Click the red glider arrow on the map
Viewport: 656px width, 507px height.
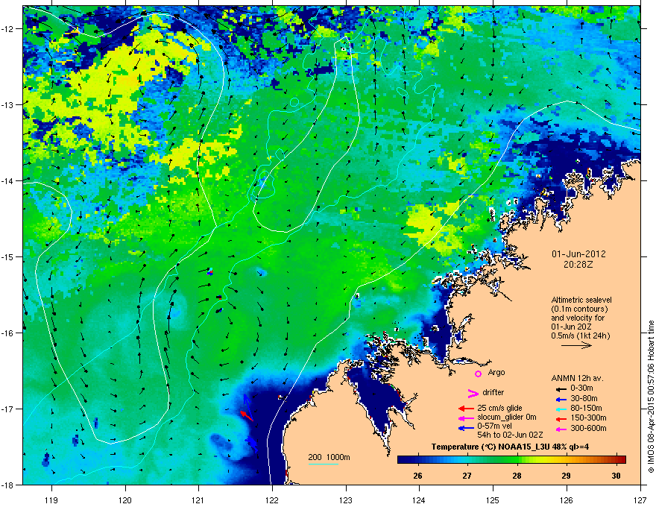(x=247, y=415)
